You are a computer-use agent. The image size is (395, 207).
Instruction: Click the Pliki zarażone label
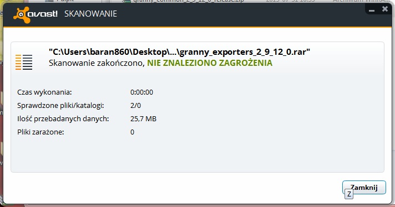[x=40, y=132]
